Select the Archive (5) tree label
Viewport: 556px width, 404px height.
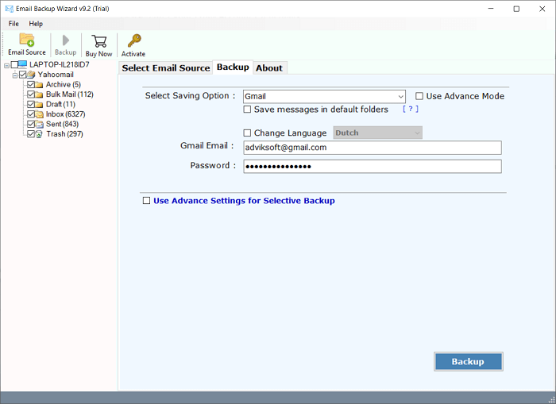[x=63, y=84]
